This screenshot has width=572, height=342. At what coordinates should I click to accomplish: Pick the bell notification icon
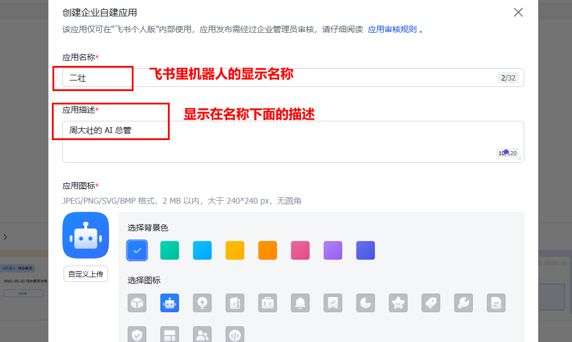click(300, 303)
